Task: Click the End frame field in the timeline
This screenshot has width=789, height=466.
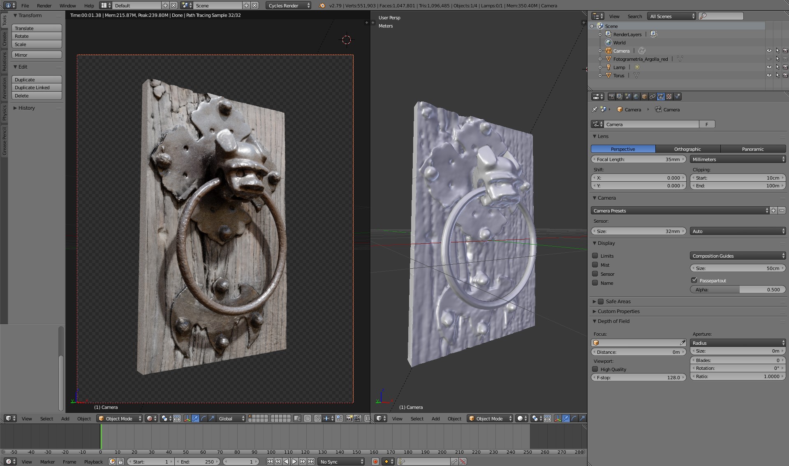Action: pos(197,461)
